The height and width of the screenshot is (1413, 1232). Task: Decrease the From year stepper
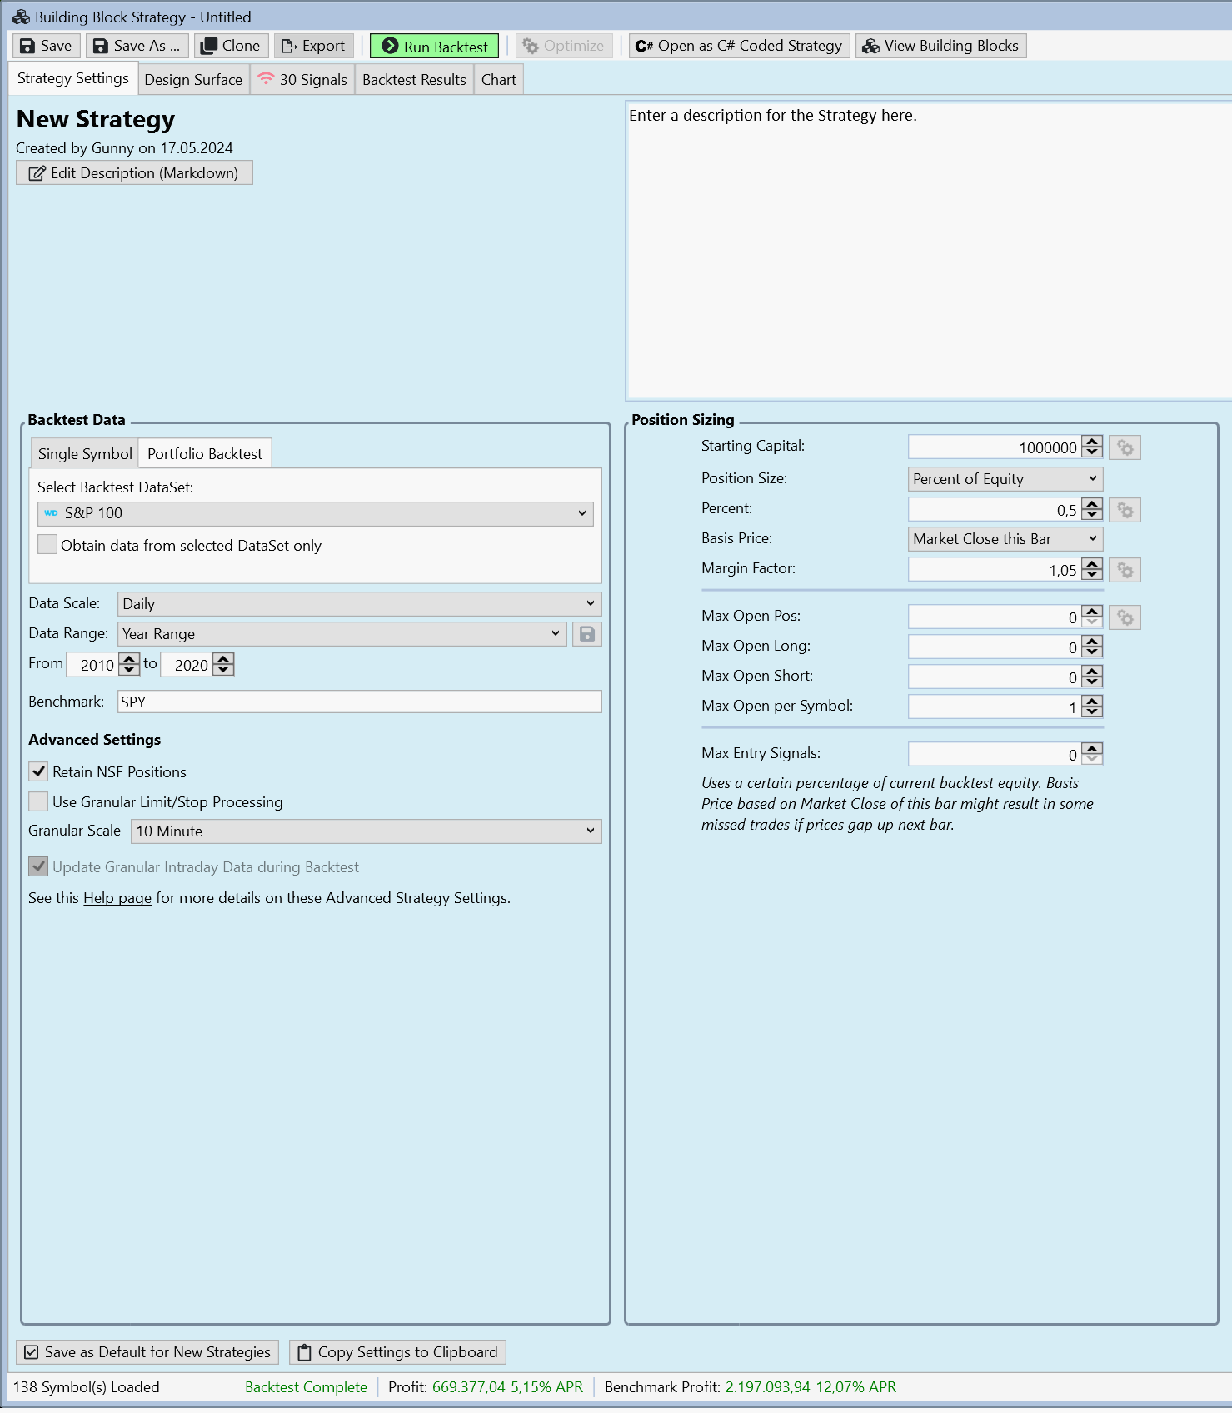tap(129, 670)
